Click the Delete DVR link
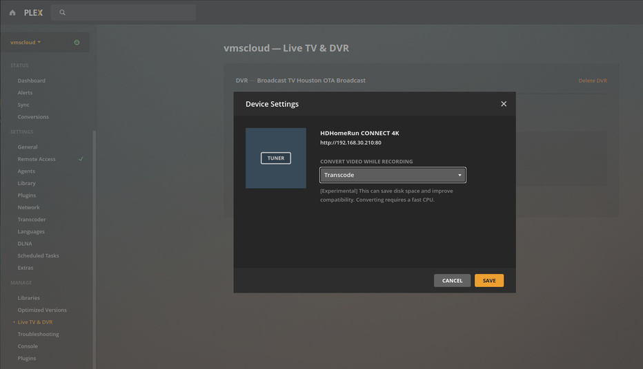The image size is (643, 369). 593,81
